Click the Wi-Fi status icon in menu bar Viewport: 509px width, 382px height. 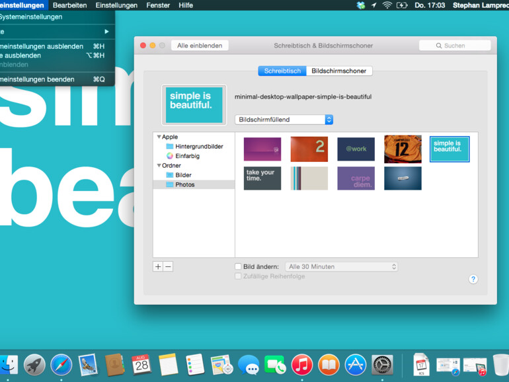(x=387, y=5)
